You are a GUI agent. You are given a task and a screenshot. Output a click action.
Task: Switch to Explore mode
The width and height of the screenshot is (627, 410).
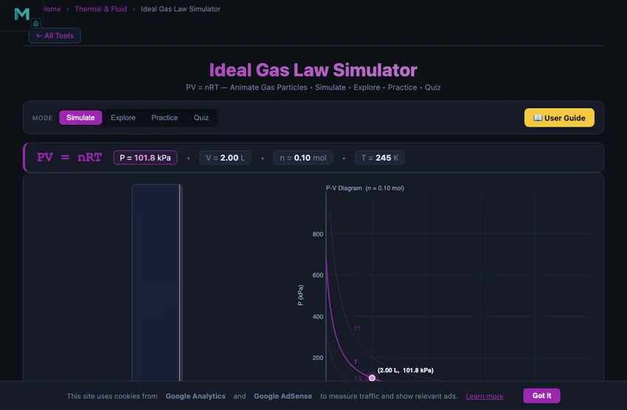click(122, 117)
